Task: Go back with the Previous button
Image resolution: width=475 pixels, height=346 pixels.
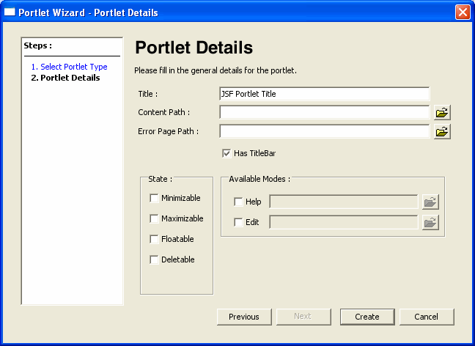Action: point(244,317)
